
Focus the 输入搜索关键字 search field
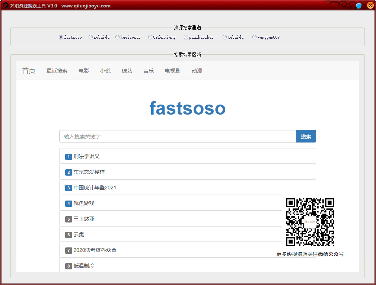(x=178, y=136)
